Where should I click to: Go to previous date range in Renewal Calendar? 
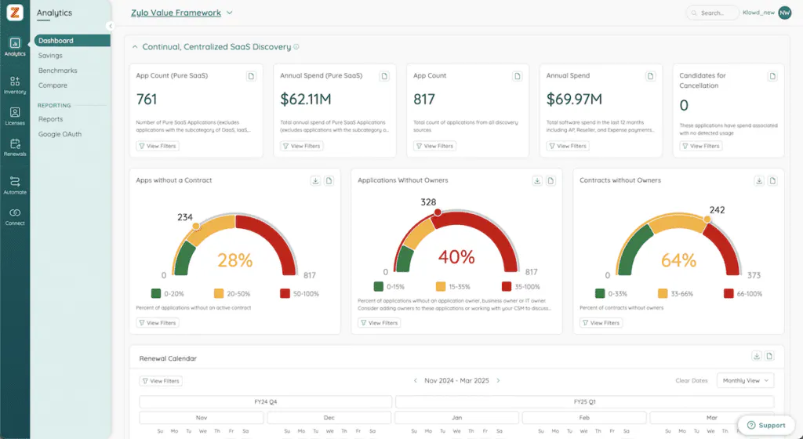[416, 381]
